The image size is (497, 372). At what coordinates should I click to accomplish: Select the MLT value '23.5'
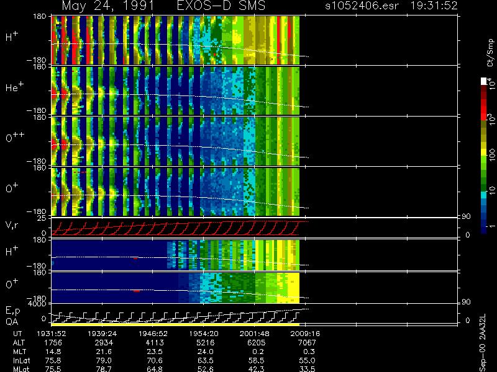pos(155,352)
